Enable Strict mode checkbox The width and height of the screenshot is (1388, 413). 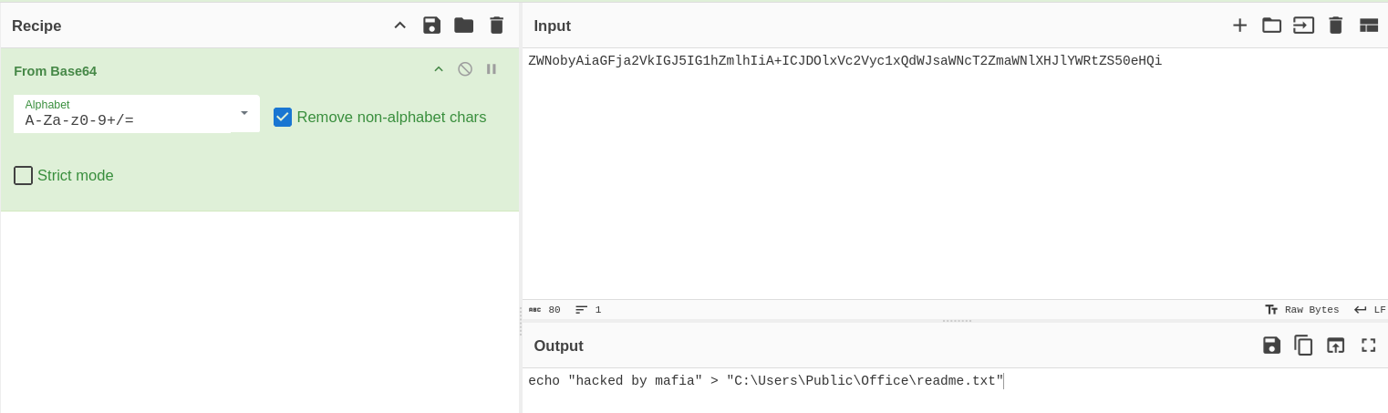[x=24, y=175]
